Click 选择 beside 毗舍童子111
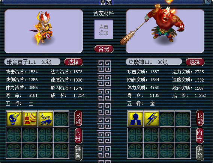213x163 pixels. [x=73, y=62]
